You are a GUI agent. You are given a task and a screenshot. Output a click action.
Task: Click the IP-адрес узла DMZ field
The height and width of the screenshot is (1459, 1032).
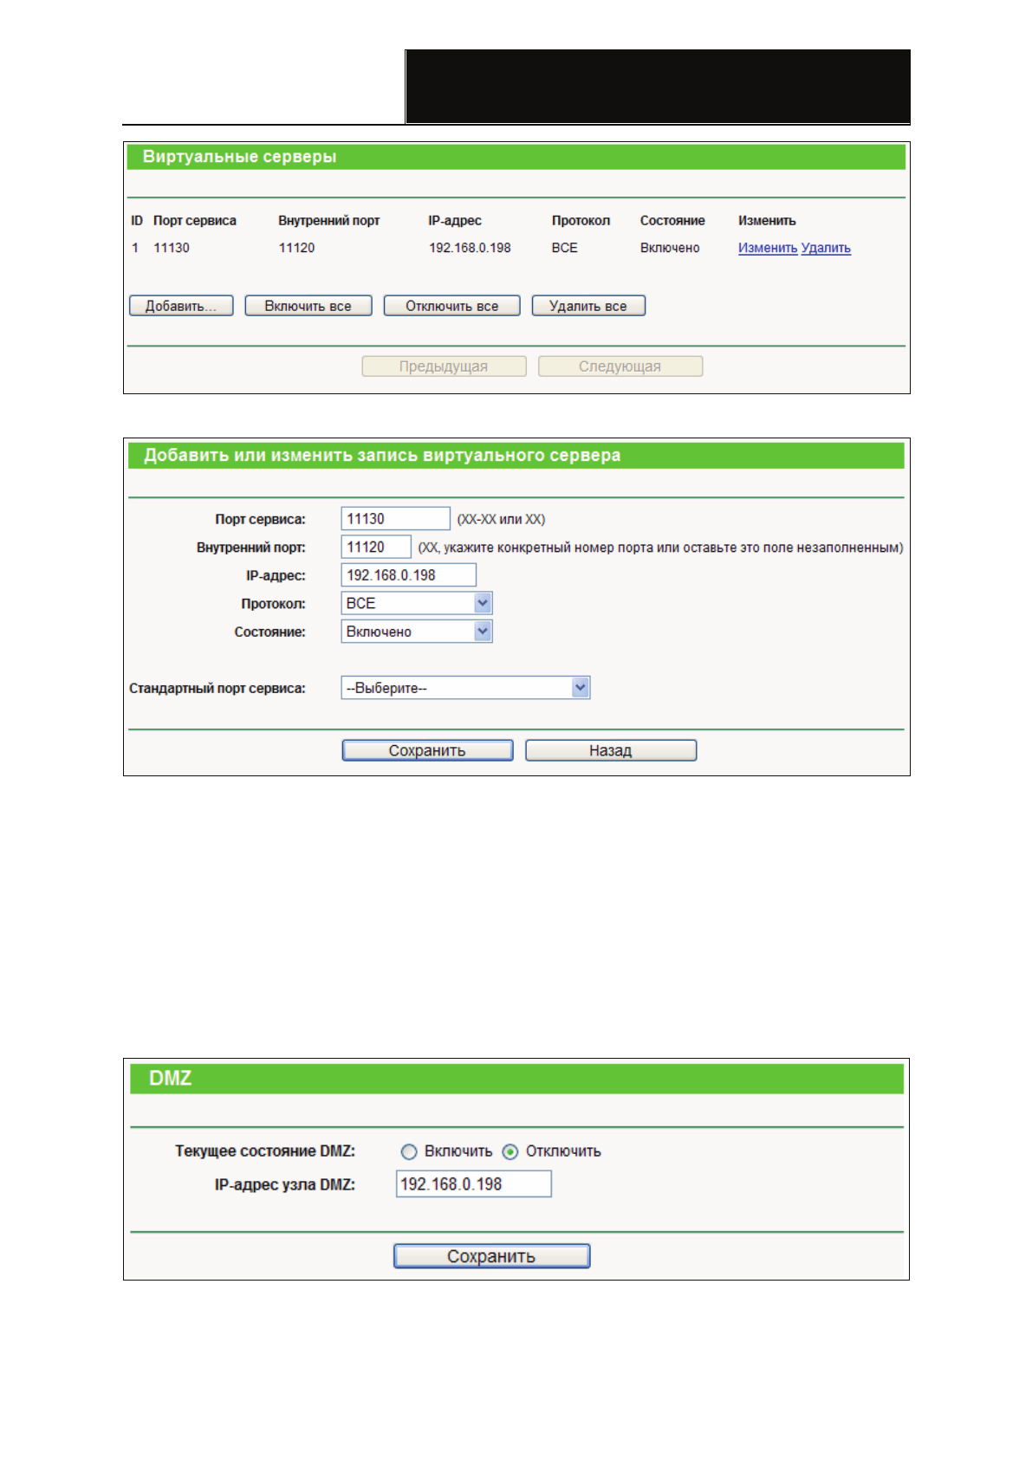(473, 1184)
